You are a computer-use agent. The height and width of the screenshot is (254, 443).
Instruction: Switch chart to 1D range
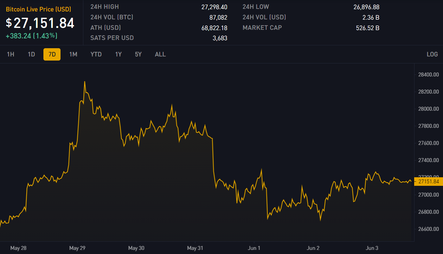(x=31, y=54)
